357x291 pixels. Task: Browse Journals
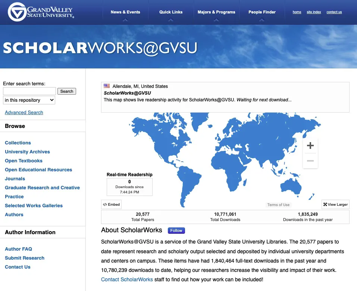tap(15, 179)
